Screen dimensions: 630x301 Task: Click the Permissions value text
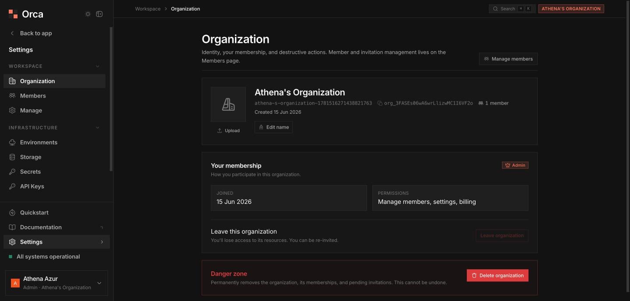427,202
